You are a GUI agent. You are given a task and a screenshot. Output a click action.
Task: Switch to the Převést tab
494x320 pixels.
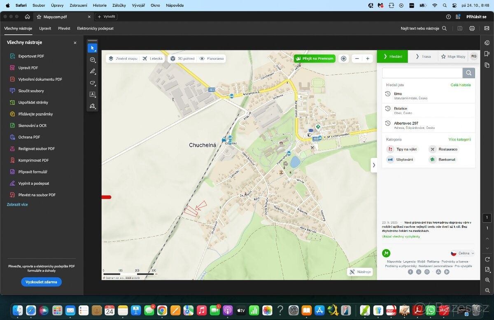tap(64, 28)
